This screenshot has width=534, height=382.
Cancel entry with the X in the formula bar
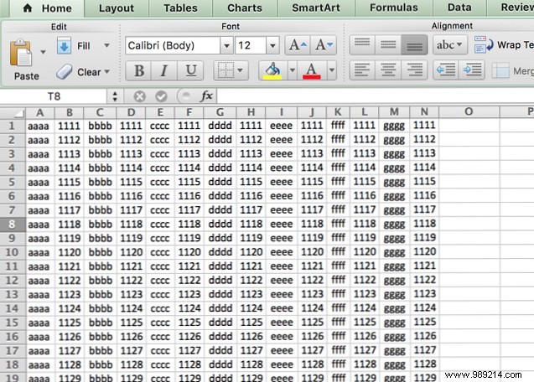[x=140, y=96]
